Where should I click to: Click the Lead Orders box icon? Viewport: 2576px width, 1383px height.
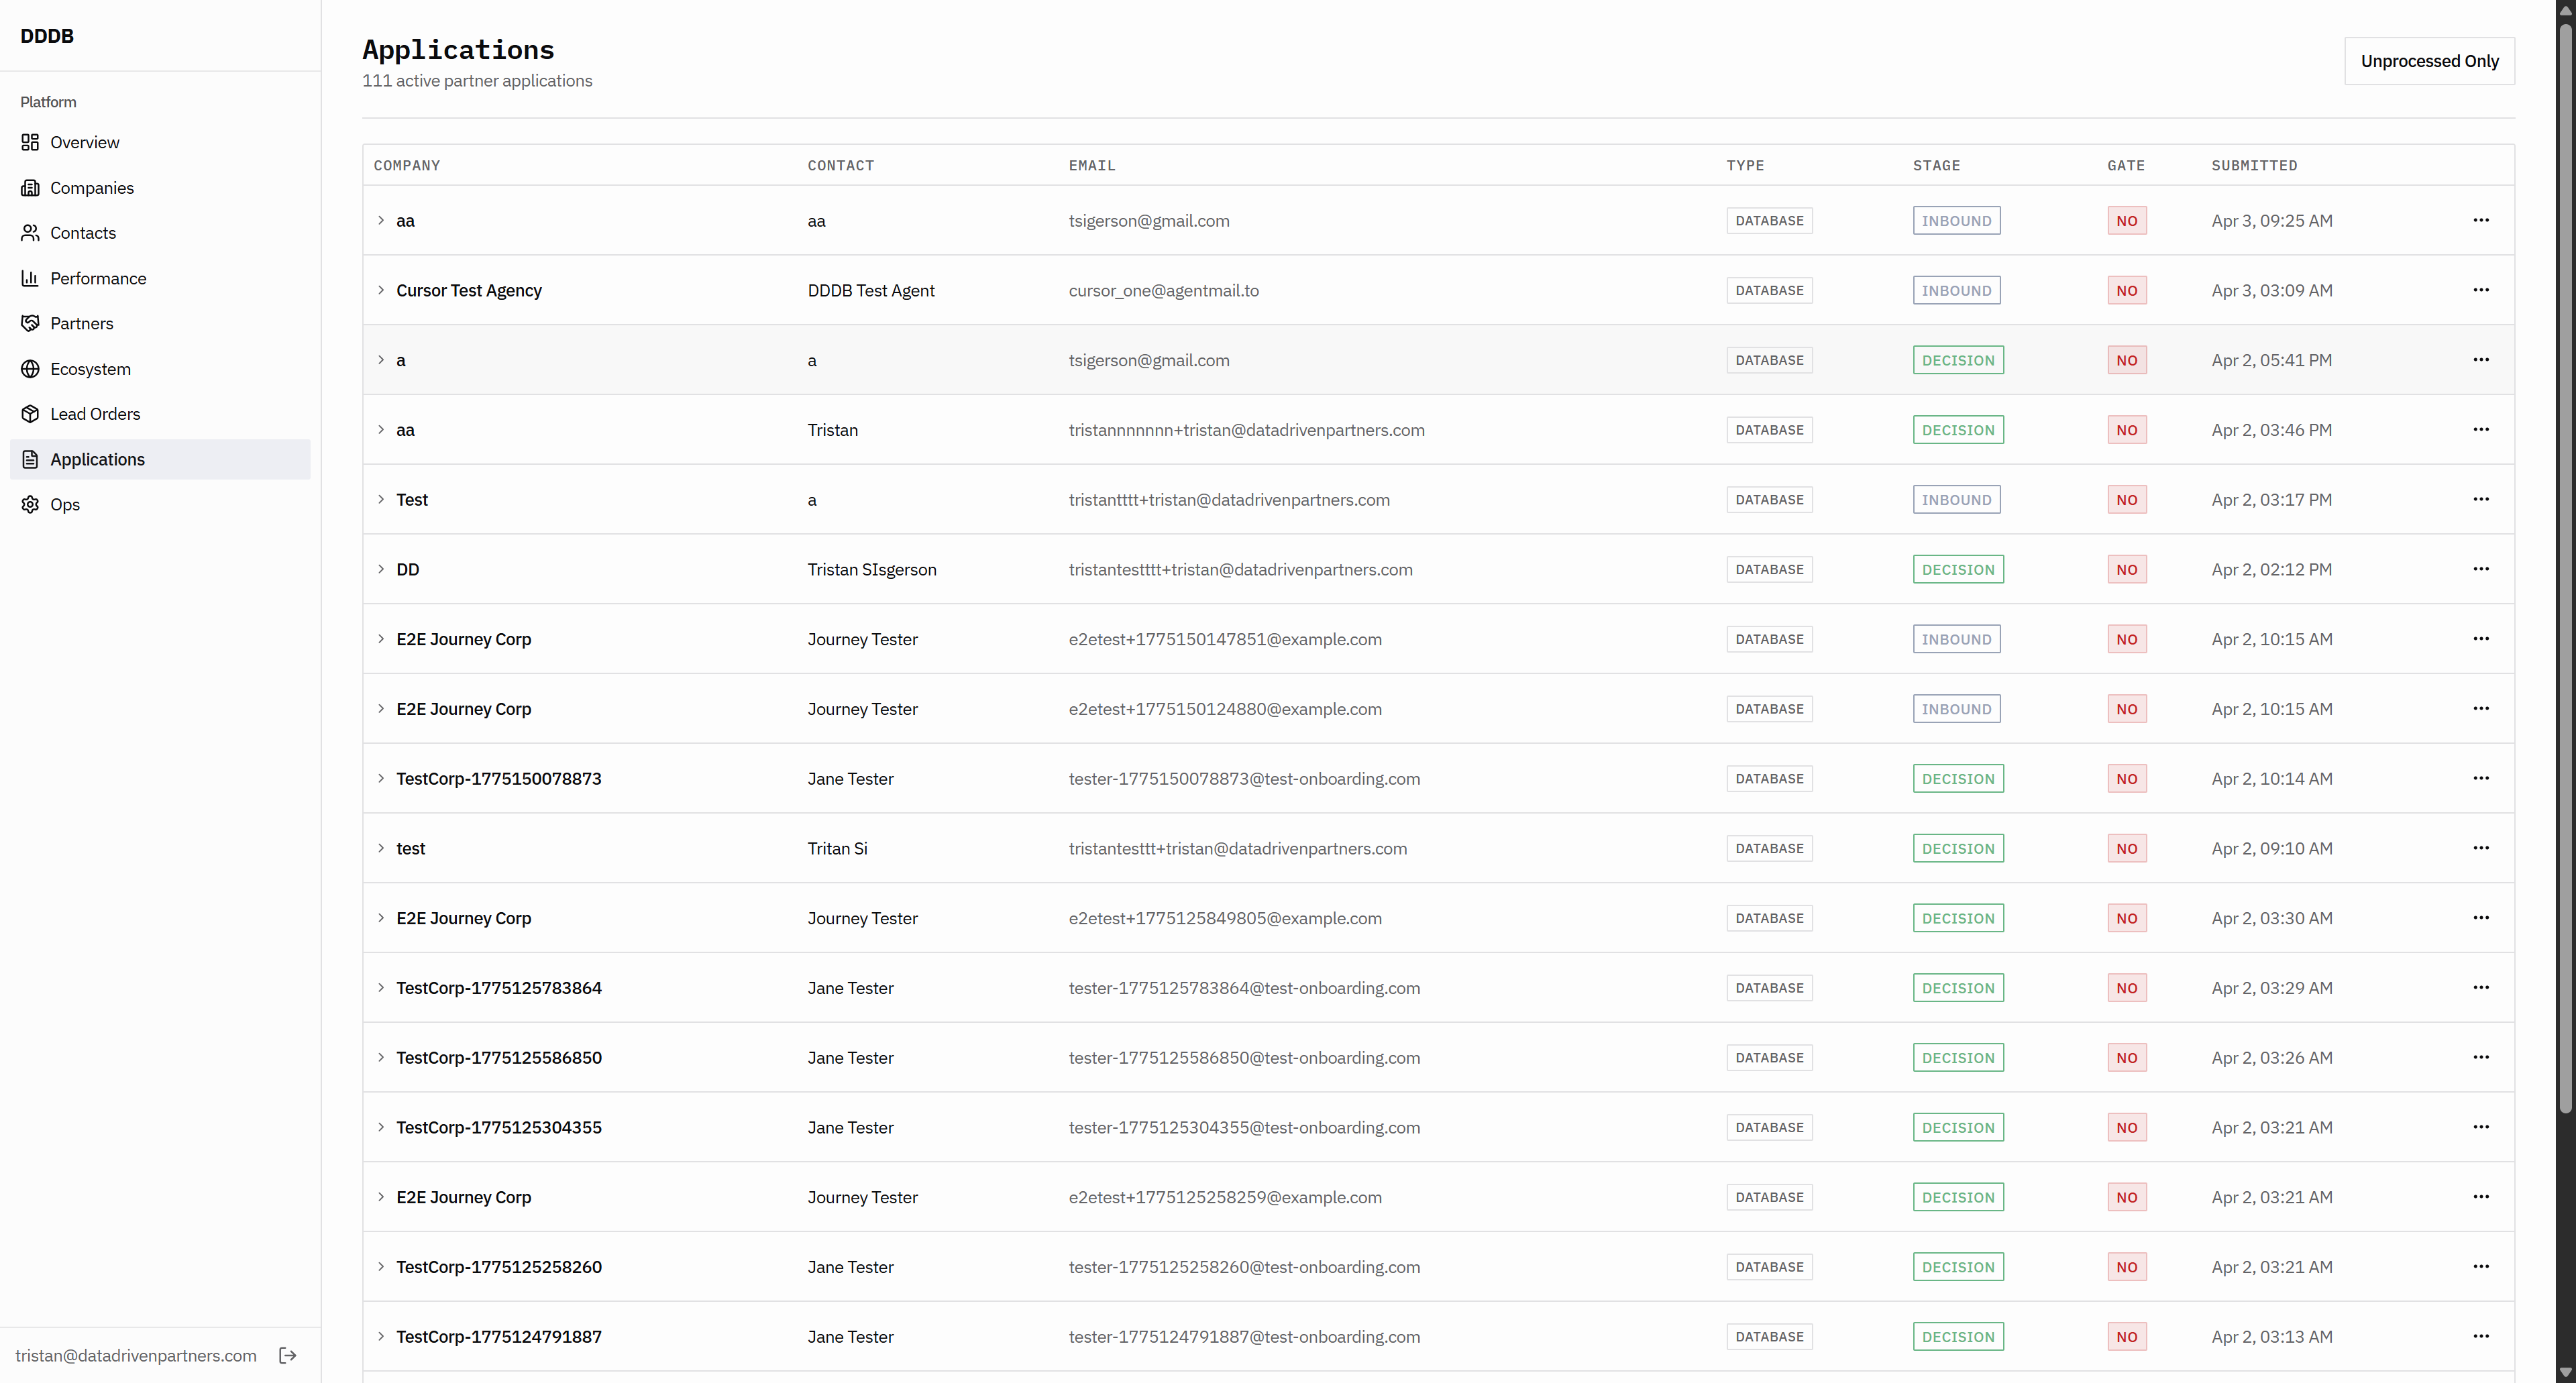pos(30,414)
